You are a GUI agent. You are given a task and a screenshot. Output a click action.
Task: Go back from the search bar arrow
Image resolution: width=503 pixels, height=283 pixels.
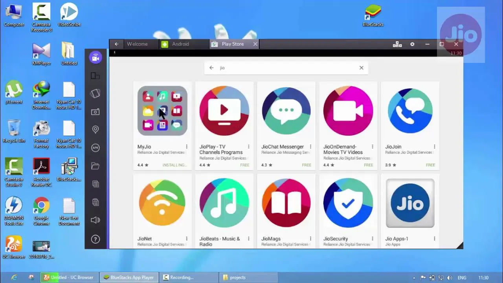click(211, 68)
